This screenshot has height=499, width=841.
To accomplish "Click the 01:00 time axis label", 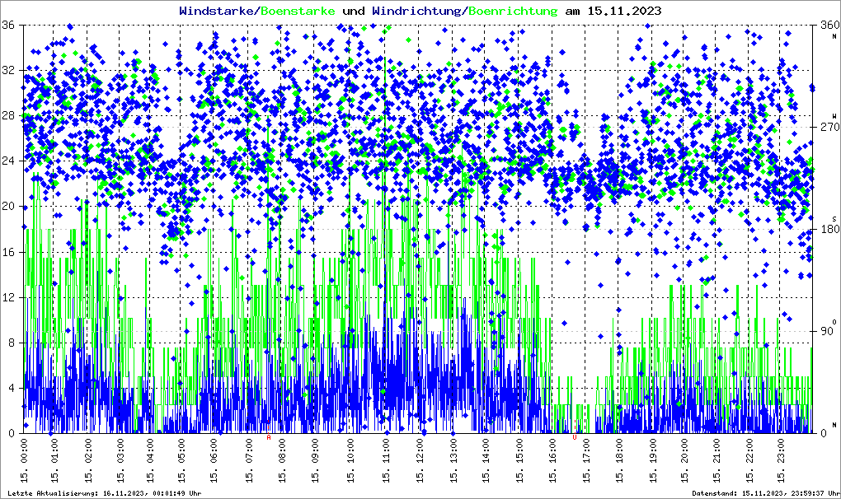I will (x=55, y=460).
